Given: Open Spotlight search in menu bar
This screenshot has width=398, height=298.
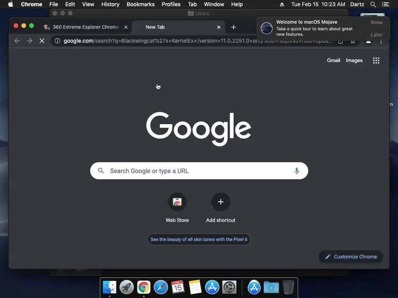Looking at the screenshot, I should tap(373, 4).
